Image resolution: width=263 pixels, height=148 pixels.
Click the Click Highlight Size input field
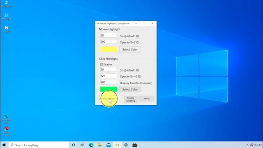108,69
